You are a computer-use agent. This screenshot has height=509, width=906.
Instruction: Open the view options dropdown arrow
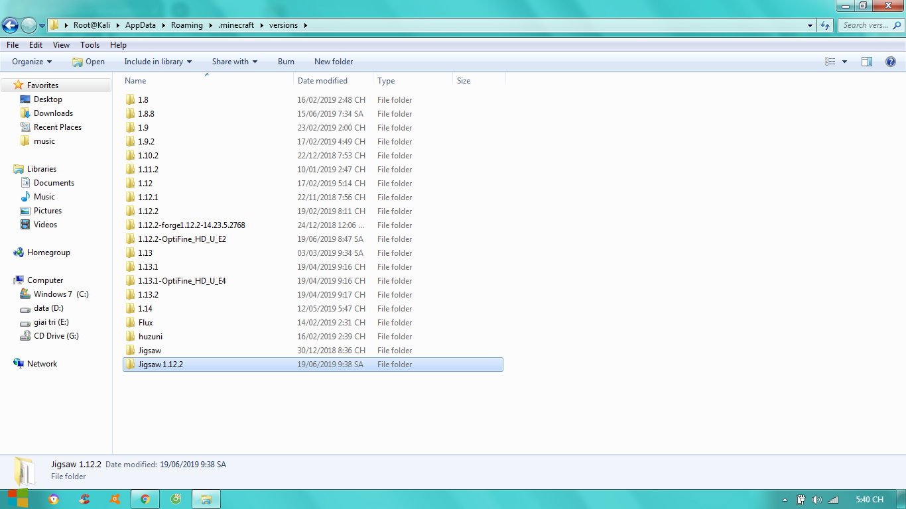pos(844,62)
